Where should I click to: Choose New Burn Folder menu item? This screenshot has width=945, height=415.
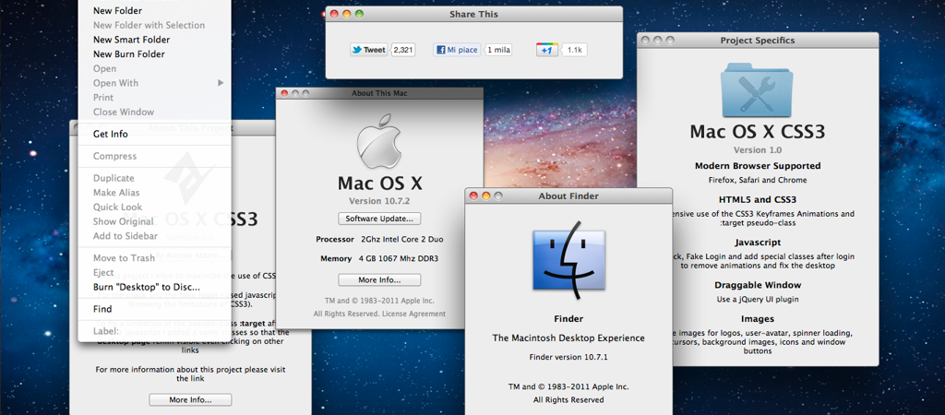(129, 54)
